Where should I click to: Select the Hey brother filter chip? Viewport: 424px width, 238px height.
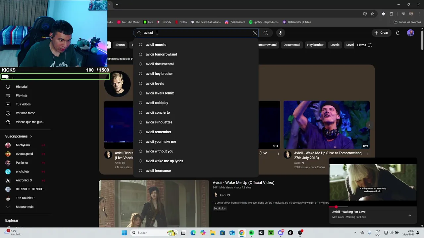tap(315, 45)
